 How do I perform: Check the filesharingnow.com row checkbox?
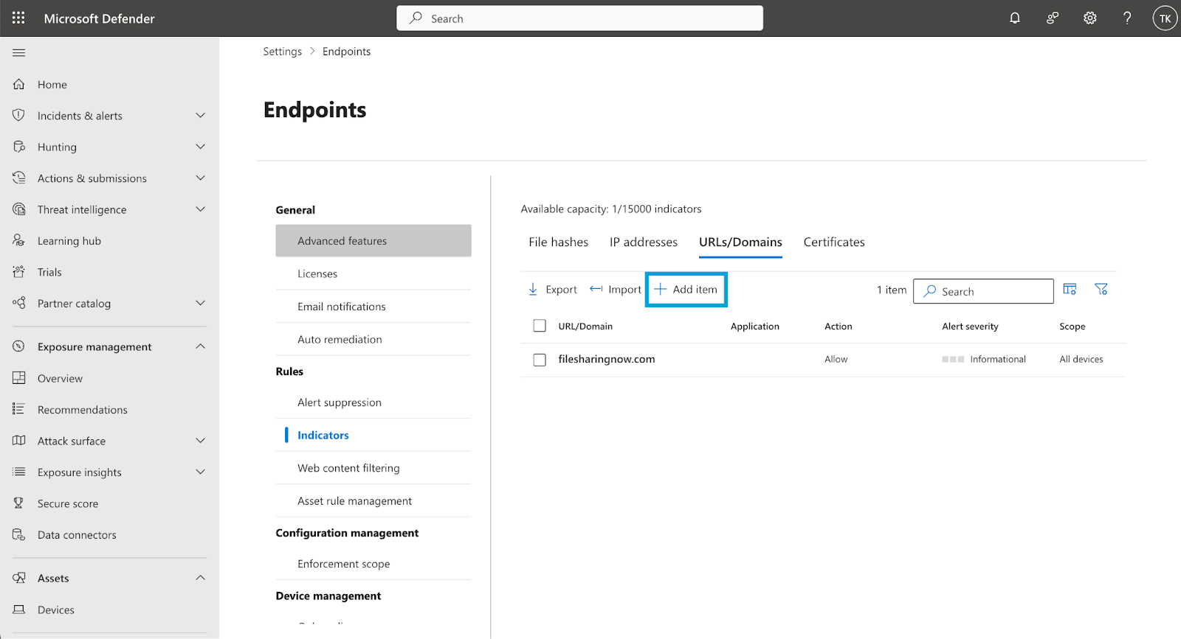(x=540, y=360)
